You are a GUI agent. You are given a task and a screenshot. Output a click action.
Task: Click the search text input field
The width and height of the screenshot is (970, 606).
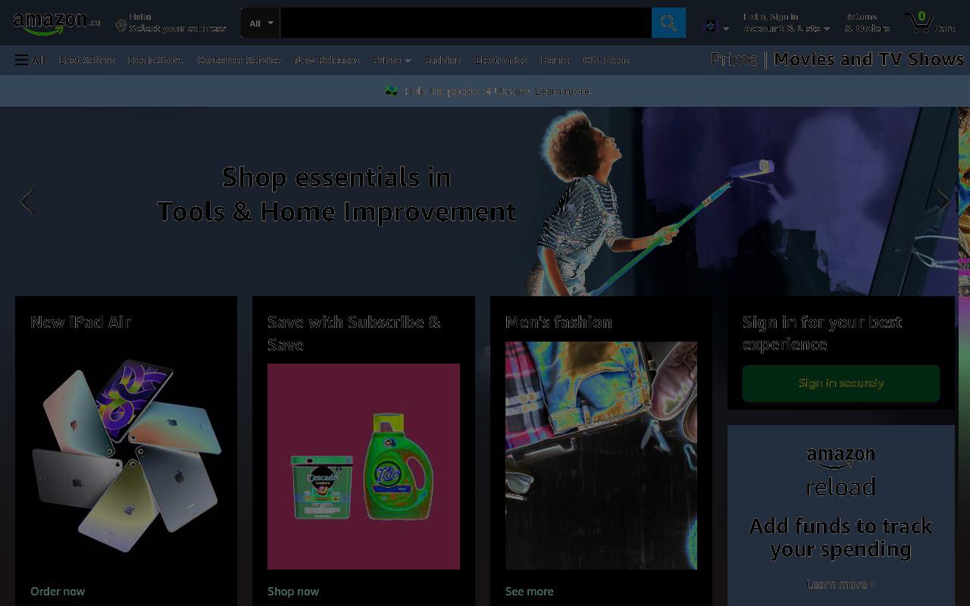[x=466, y=23]
